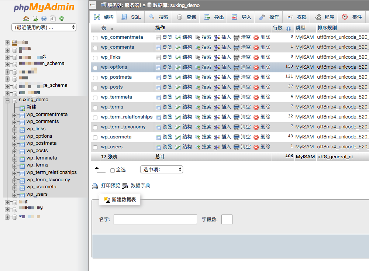Click wp_options table icon in sidebar tree

22,137
